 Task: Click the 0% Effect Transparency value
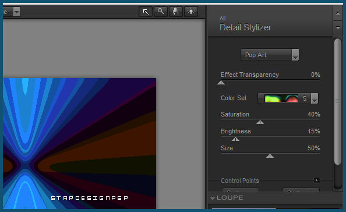tap(316, 75)
